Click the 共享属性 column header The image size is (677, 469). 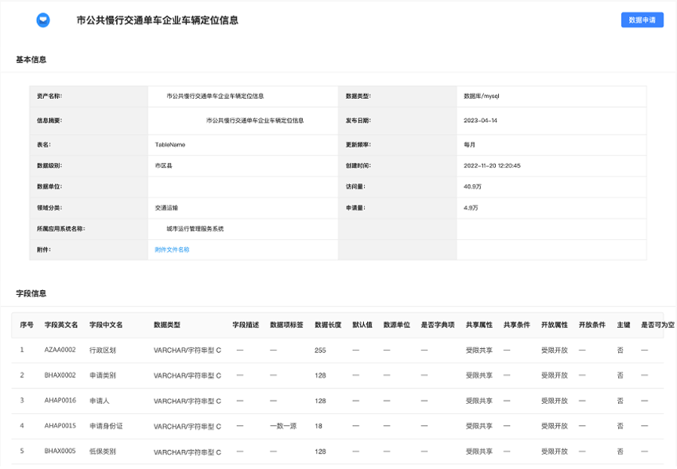479,325
